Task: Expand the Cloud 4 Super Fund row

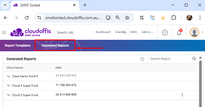Action: coord(9,85)
